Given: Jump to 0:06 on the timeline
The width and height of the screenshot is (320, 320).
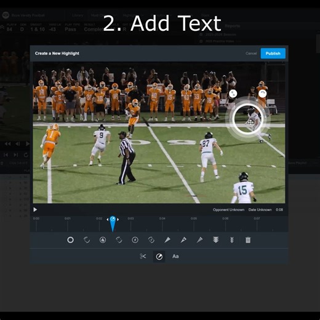Looking at the screenshot, I should pos(225,218).
